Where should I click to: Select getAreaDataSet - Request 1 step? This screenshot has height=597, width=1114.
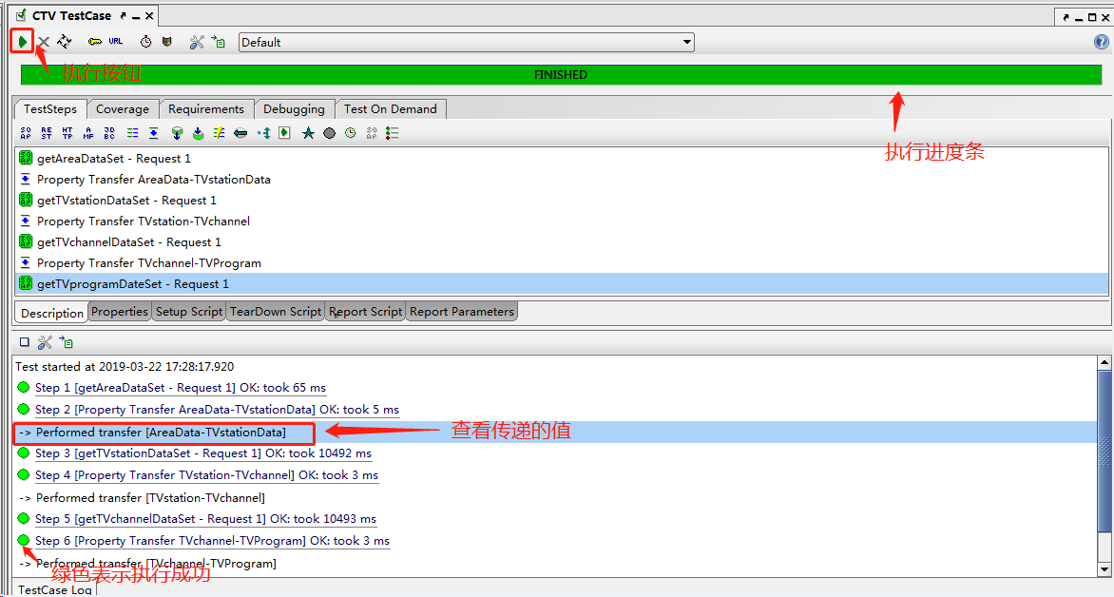pos(561,159)
